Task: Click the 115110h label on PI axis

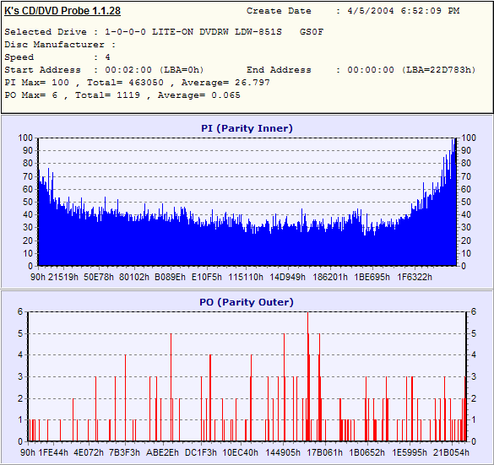Action: pos(246,277)
